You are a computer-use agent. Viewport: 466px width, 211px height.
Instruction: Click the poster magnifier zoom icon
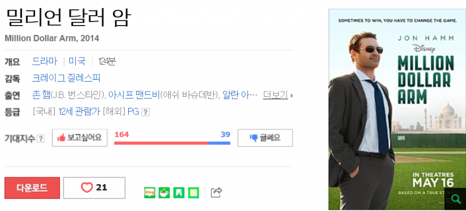tap(456, 199)
